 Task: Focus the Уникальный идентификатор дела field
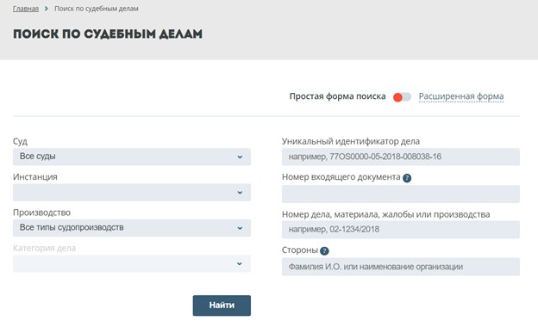click(401, 157)
